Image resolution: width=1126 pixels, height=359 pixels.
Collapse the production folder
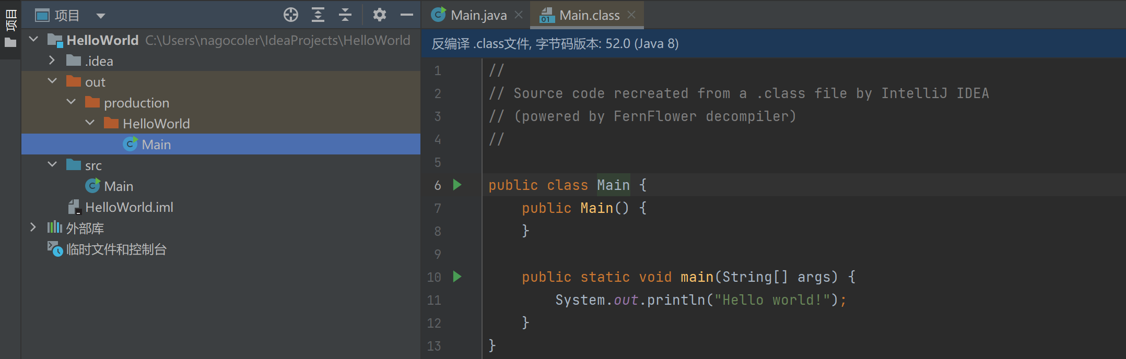pyautogui.click(x=71, y=102)
